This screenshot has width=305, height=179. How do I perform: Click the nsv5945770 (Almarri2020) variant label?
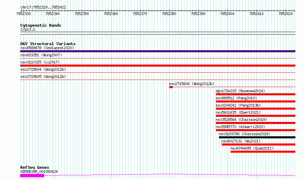pyautogui.click(x=240, y=127)
